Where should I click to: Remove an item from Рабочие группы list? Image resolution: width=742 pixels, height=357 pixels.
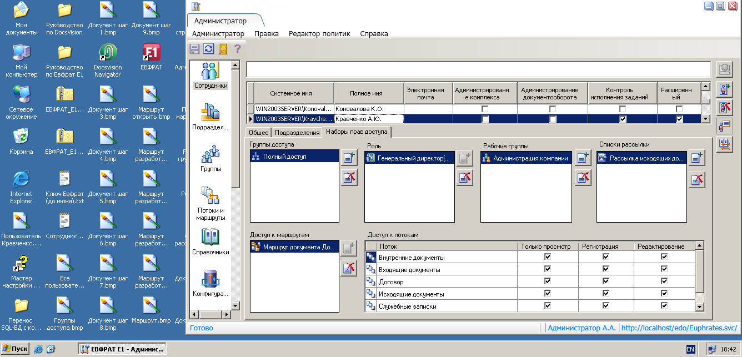coord(583,178)
